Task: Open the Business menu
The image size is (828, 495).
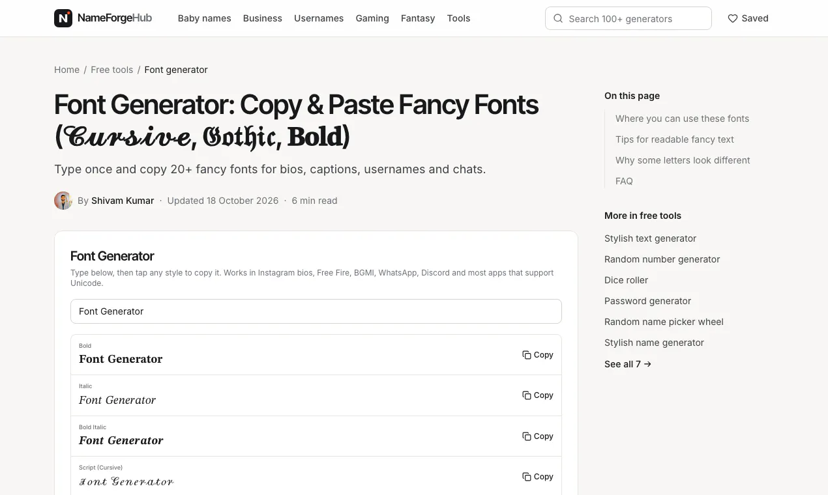Action: pyautogui.click(x=263, y=18)
